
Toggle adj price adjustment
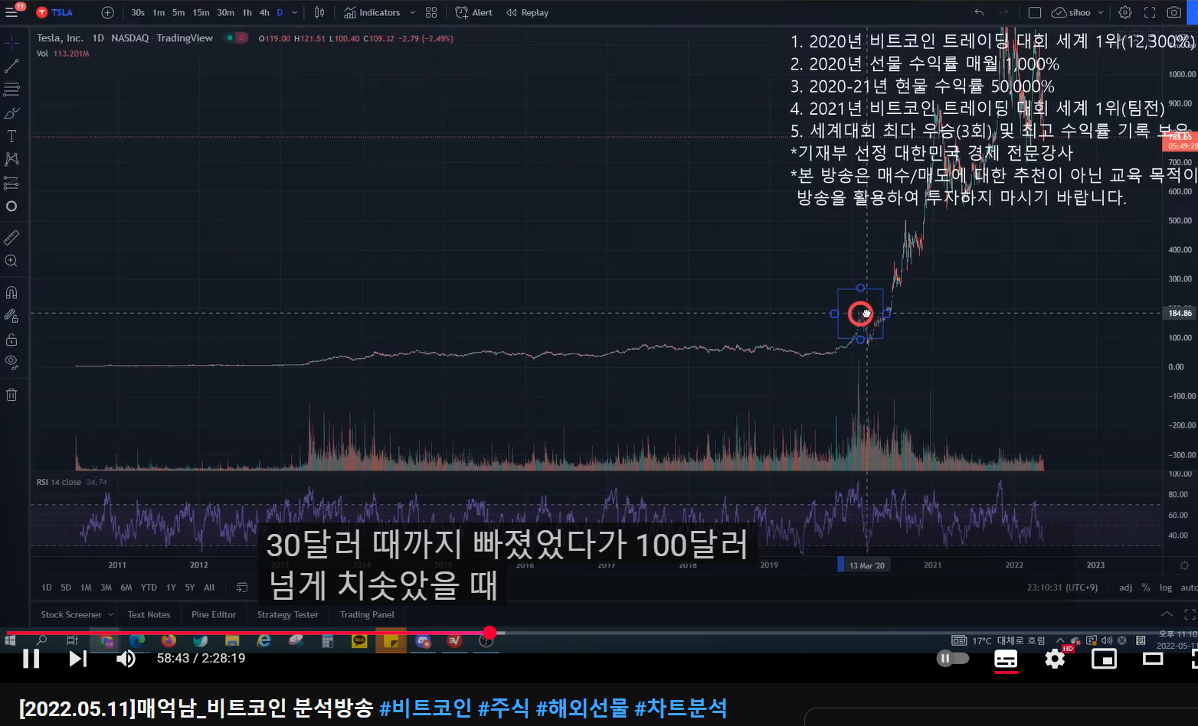[x=1125, y=588]
